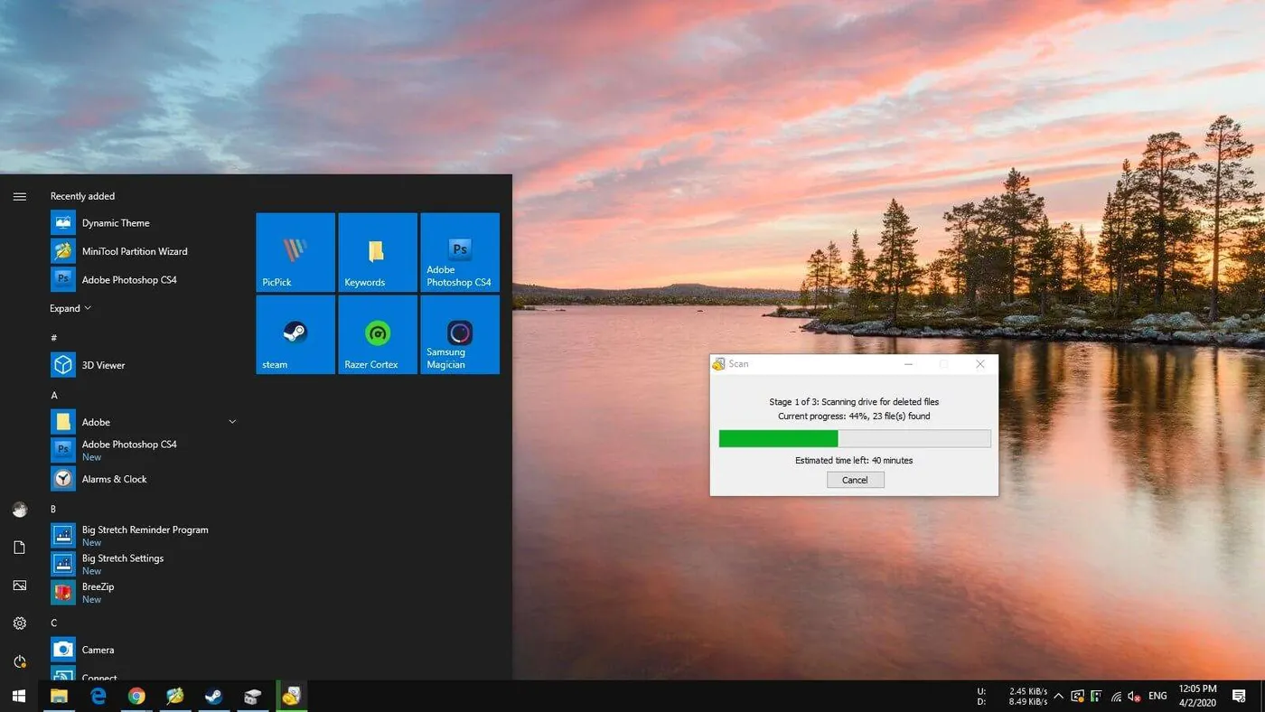Open Big Stretch Settings

[145, 564]
